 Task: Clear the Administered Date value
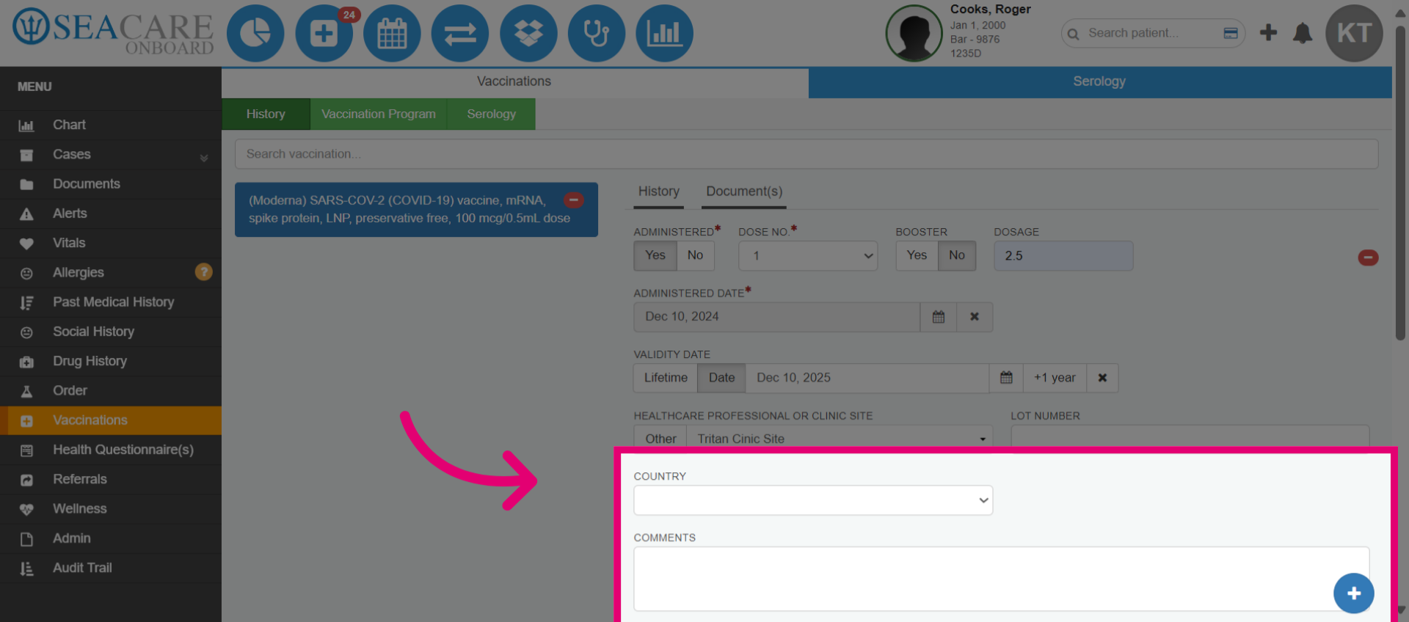point(975,317)
